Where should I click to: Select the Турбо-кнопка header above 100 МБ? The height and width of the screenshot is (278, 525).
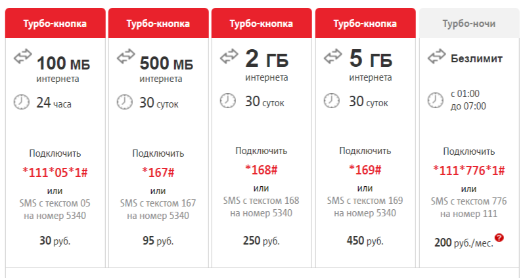pyautogui.click(x=55, y=23)
